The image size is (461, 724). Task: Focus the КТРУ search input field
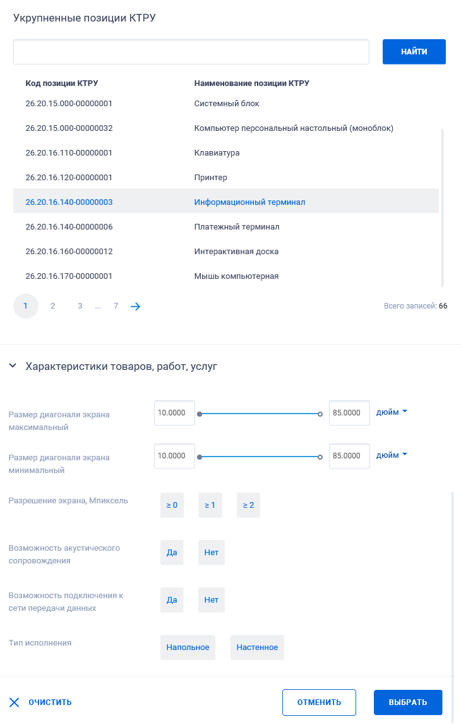point(191,52)
